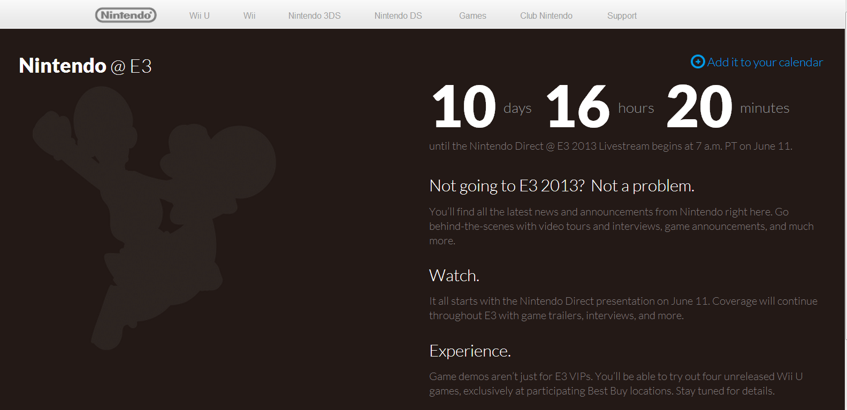This screenshot has height=410, width=847.
Task: Click the 'Nintendo @ E3' page title
Action: (x=86, y=66)
